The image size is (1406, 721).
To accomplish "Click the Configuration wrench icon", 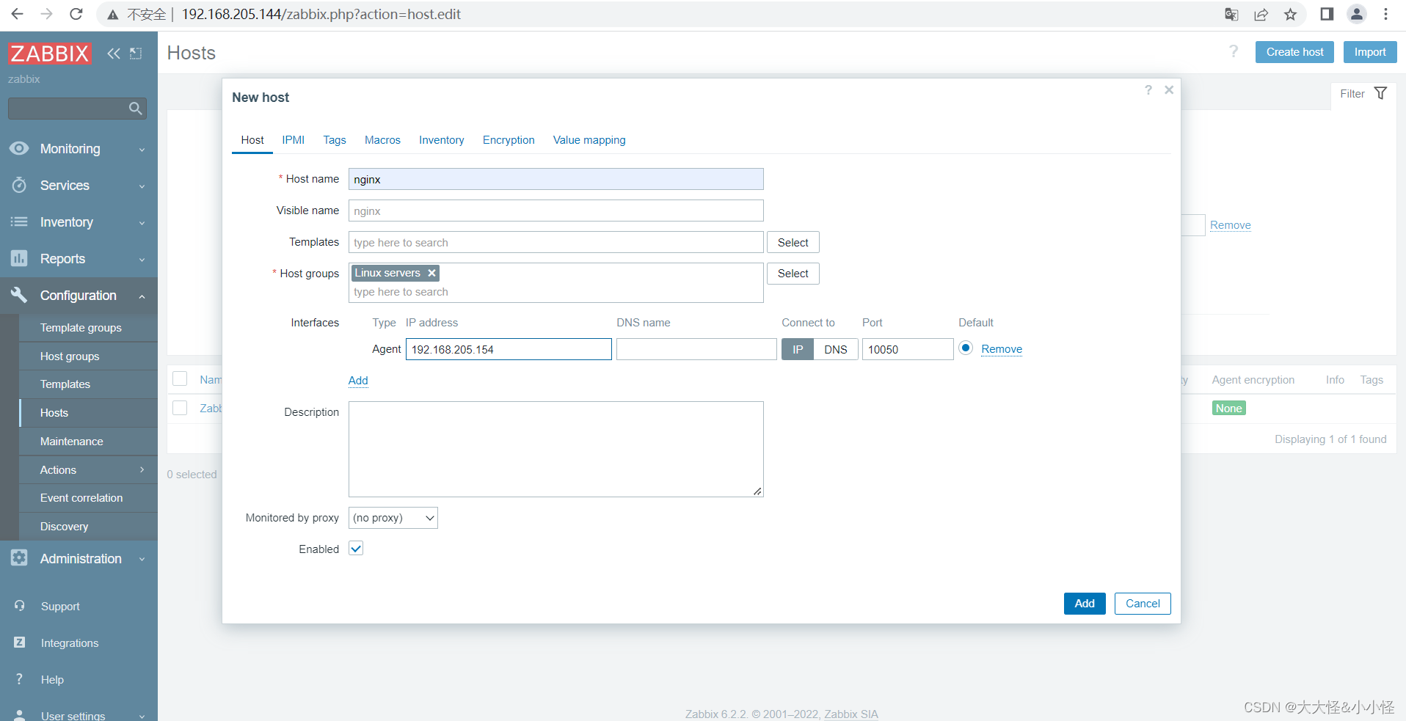I will click(x=19, y=295).
